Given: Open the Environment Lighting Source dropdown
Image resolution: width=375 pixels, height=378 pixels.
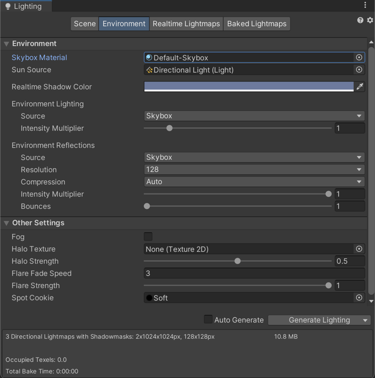Looking at the screenshot, I should (254, 116).
